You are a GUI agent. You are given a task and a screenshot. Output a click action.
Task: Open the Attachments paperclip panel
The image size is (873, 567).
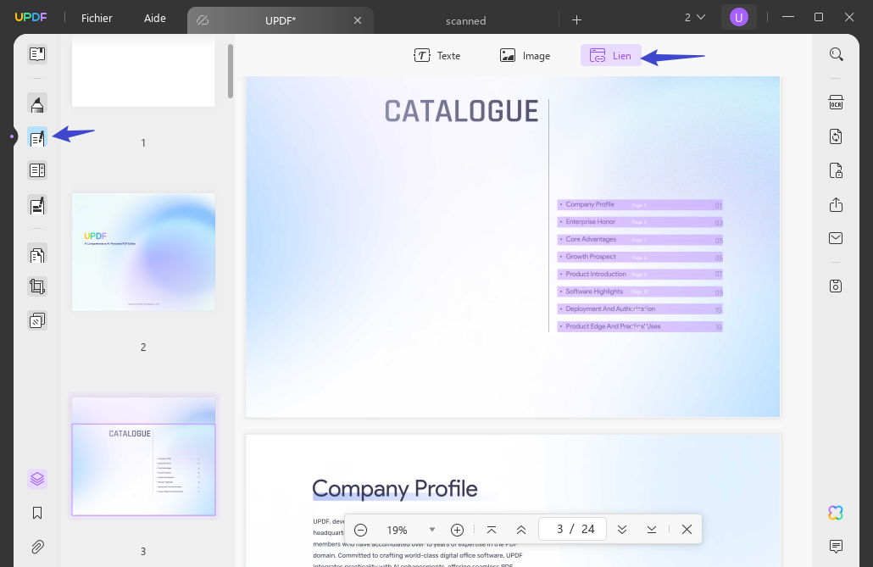click(x=37, y=547)
